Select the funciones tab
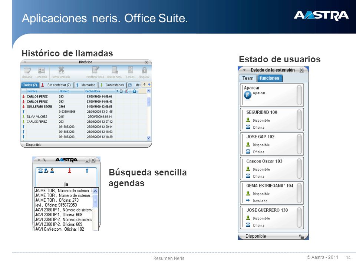This screenshot has height=267, width=356. (x=270, y=78)
